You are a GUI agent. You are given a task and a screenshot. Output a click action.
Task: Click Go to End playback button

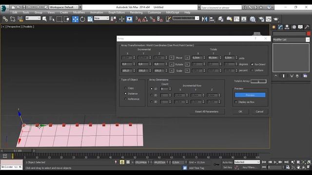coord(286,162)
